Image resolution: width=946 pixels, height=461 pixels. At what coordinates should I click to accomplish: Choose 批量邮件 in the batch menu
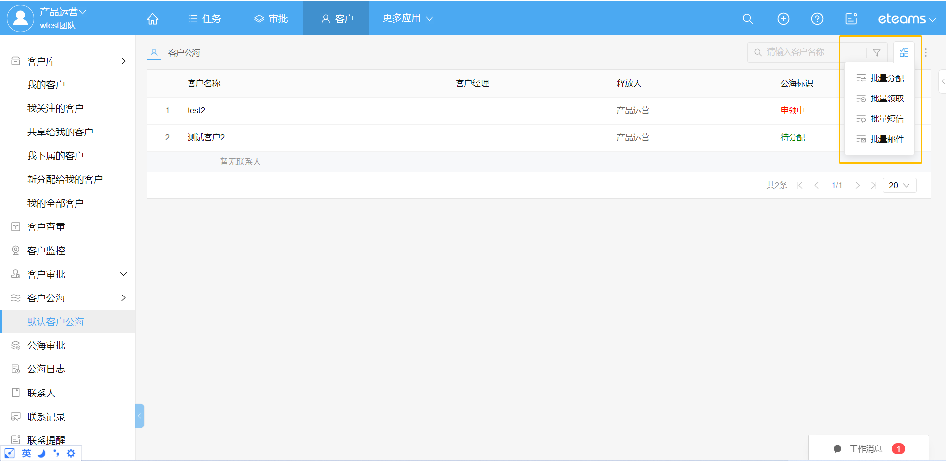pos(886,139)
